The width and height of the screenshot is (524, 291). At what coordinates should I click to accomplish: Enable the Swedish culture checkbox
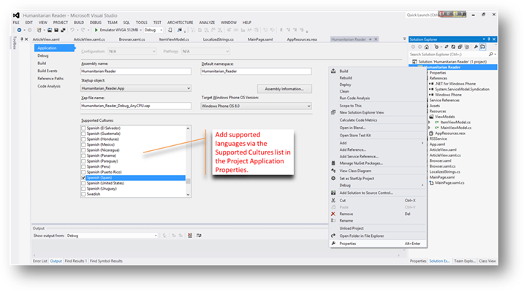click(x=83, y=194)
